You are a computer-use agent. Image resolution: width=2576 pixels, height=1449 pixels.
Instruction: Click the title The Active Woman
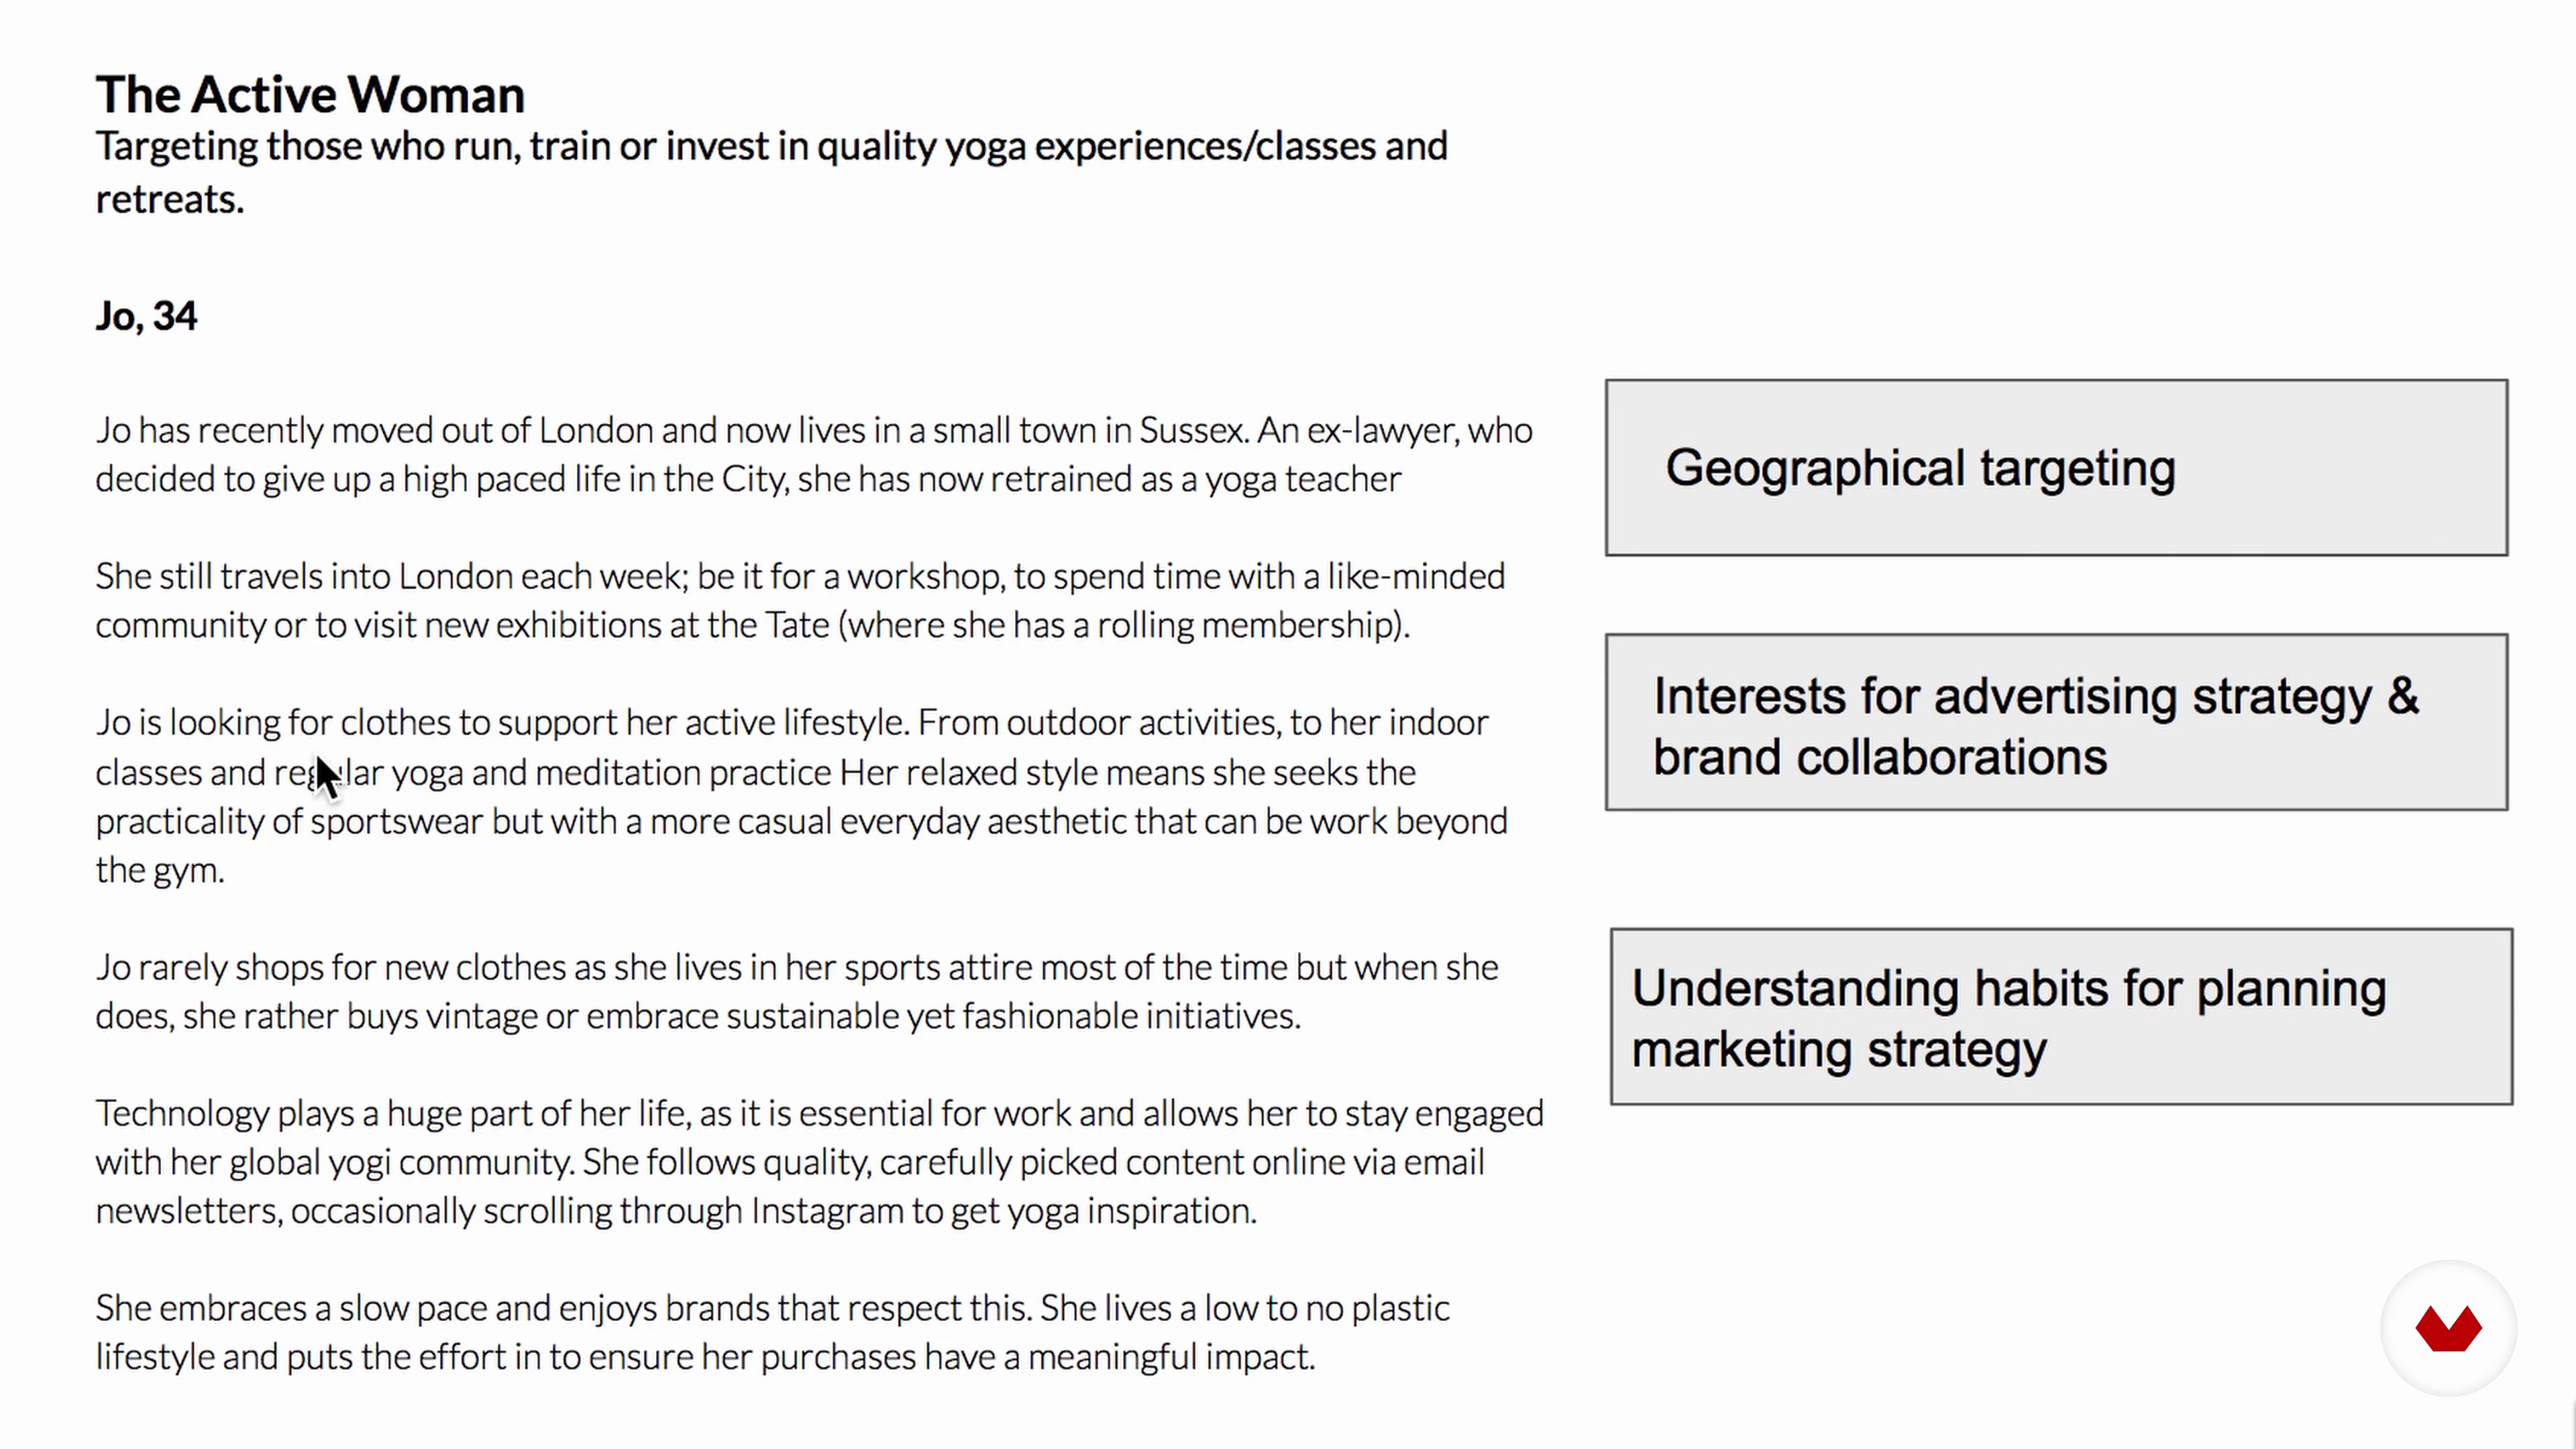[310, 94]
